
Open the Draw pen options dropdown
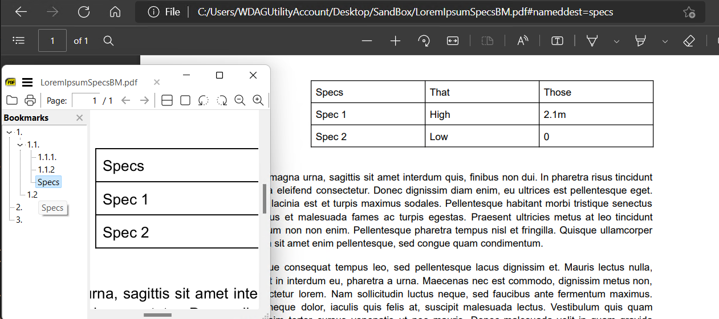coord(616,41)
